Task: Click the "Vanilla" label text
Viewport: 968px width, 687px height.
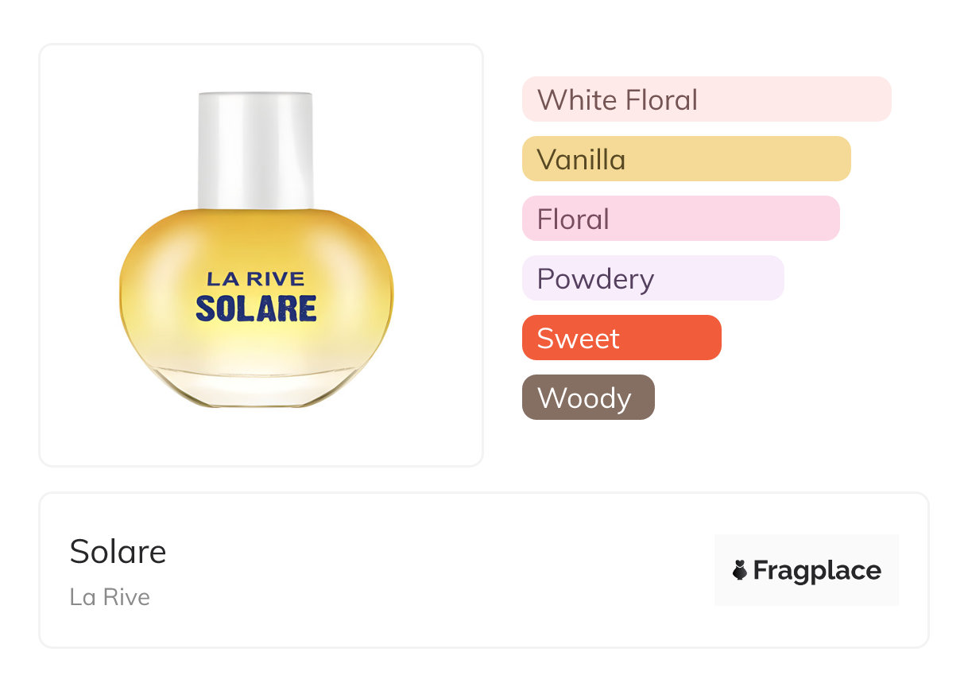Action: click(x=581, y=160)
